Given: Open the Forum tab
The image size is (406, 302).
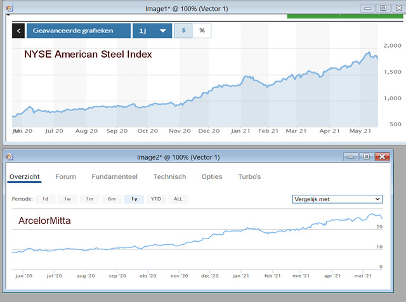Looking at the screenshot, I should coord(65,176).
